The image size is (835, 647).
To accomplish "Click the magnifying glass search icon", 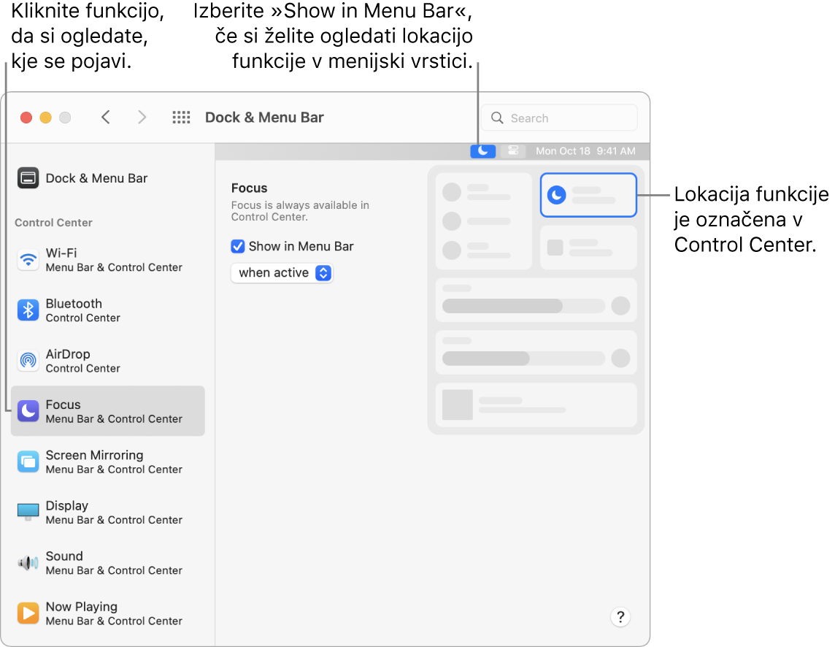I will point(497,118).
